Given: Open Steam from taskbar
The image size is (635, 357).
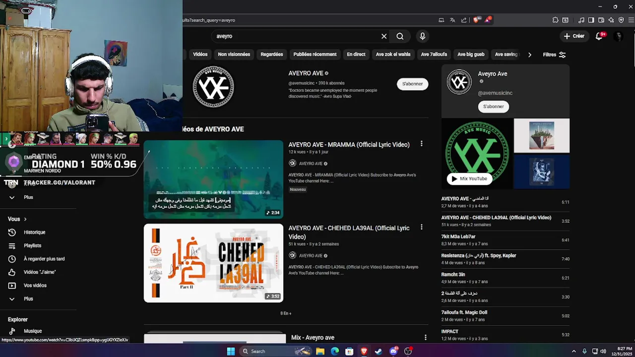Looking at the screenshot, I should [x=379, y=351].
